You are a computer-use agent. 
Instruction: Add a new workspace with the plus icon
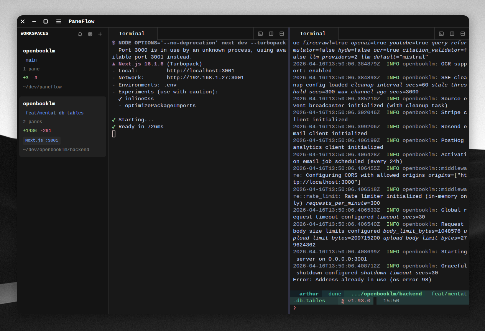(x=100, y=34)
